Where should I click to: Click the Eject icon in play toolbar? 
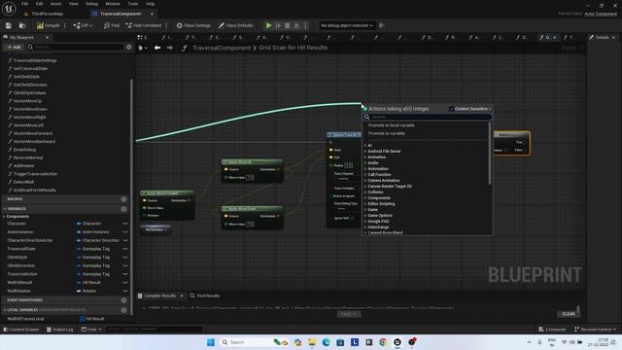296,25
